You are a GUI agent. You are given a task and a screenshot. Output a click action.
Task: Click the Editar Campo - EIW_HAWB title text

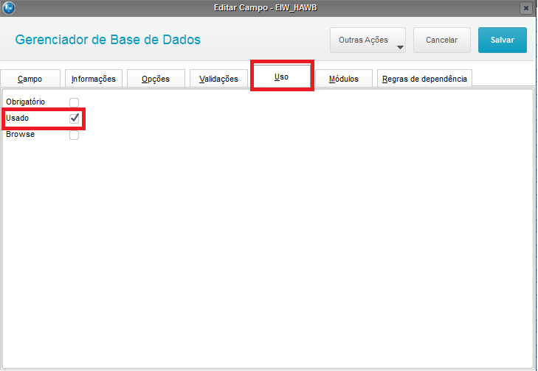[x=266, y=7]
